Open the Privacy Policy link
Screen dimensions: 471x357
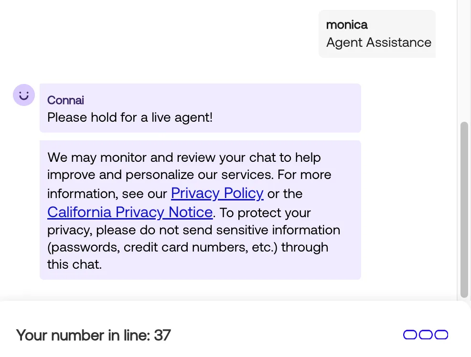pos(217,193)
